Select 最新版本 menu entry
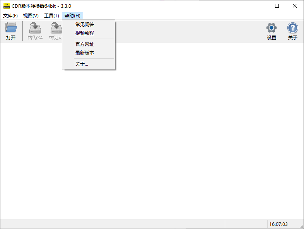 pyautogui.click(x=85, y=53)
